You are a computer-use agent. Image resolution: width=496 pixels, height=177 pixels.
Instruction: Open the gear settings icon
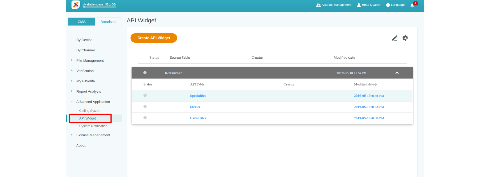pyautogui.click(x=405, y=38)
